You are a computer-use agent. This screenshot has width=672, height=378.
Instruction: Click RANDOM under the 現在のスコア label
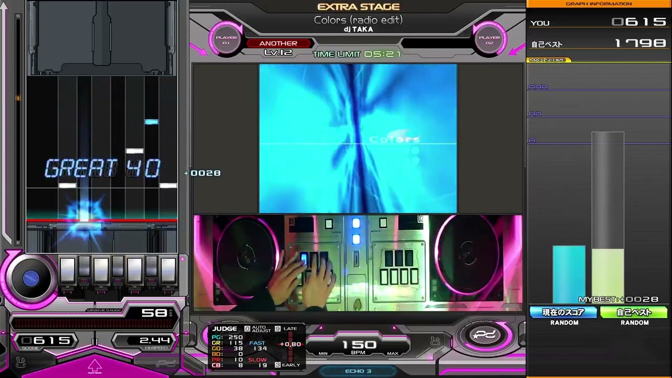[x=564, y=323]
